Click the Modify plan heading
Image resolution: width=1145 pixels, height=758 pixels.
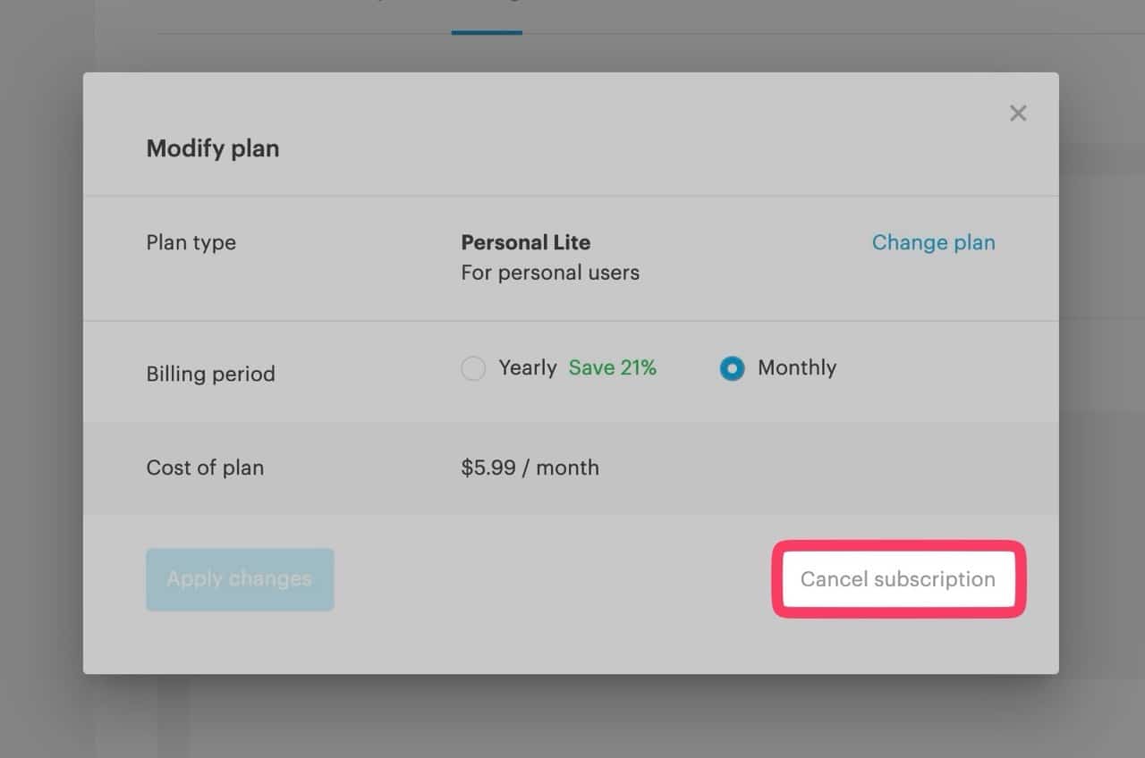213,148
